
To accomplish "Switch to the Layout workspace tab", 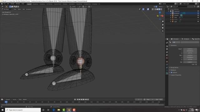I will 29,4.
